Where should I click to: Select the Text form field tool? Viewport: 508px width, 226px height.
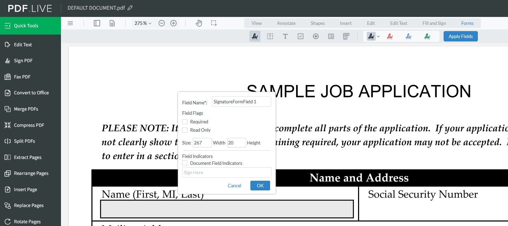tap(285, 36)
